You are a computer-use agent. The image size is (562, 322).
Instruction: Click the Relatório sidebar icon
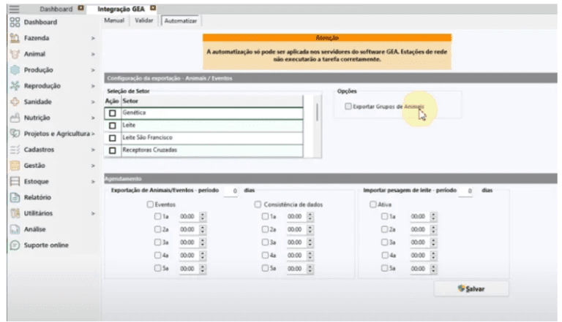pos(15,197)
